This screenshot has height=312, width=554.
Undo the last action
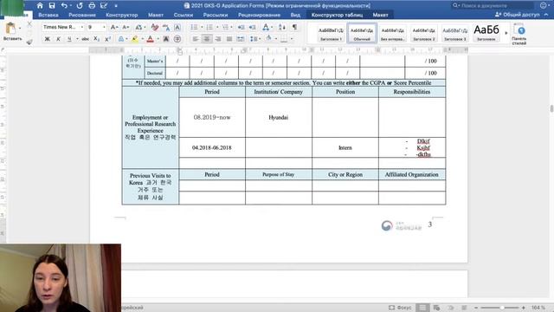(x=64, y=5)
